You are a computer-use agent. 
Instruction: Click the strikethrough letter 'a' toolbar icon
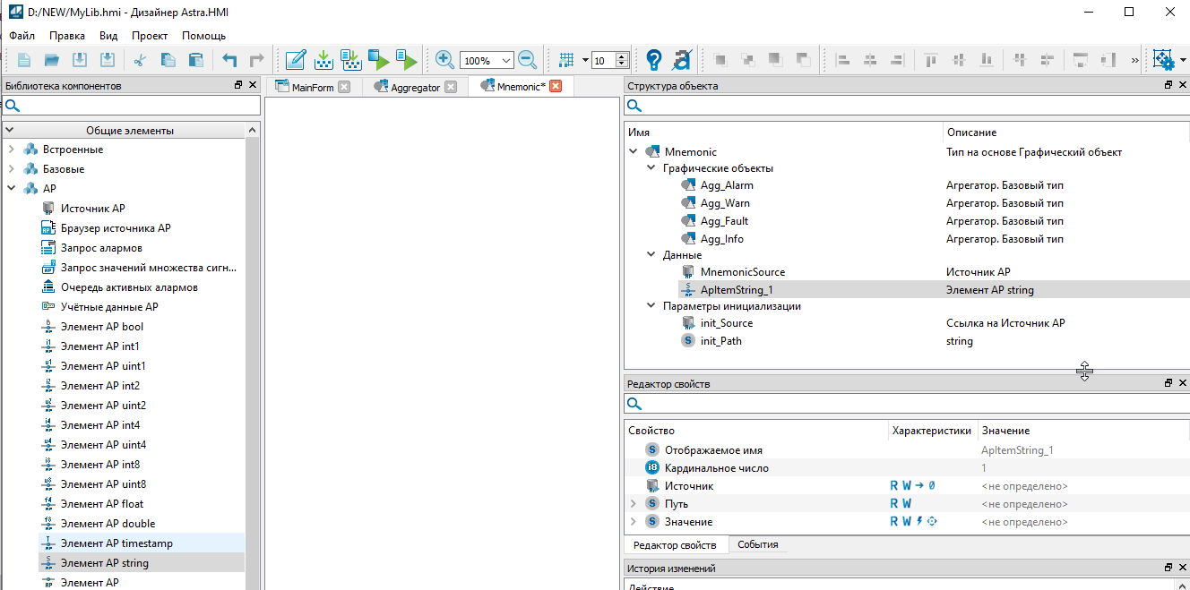[682, 60]
